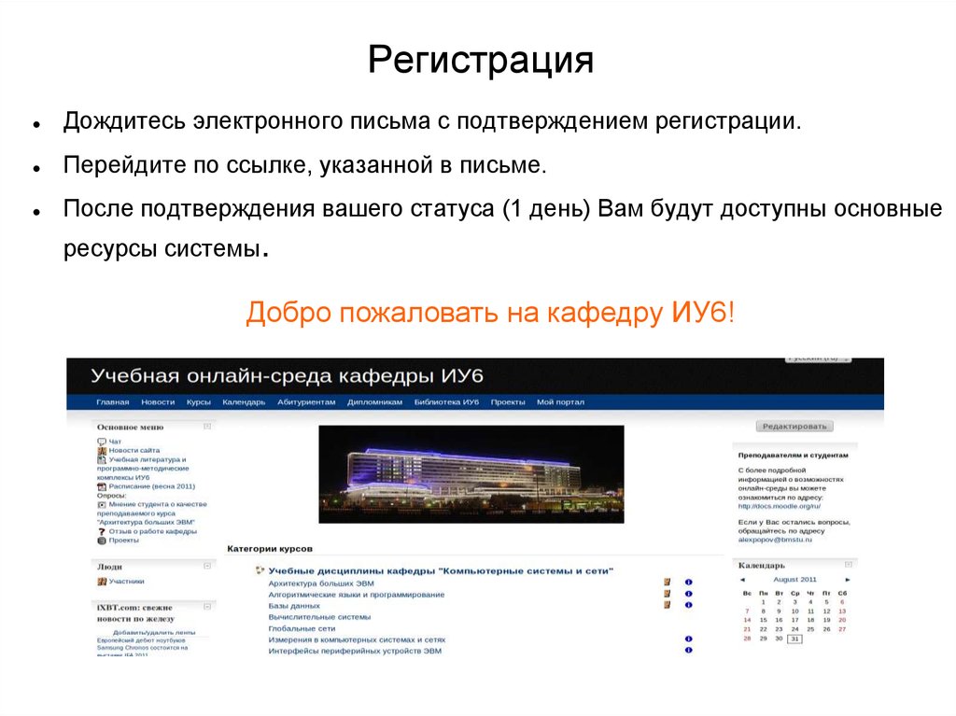Select the Участники icon under Люди

point(102,582)
